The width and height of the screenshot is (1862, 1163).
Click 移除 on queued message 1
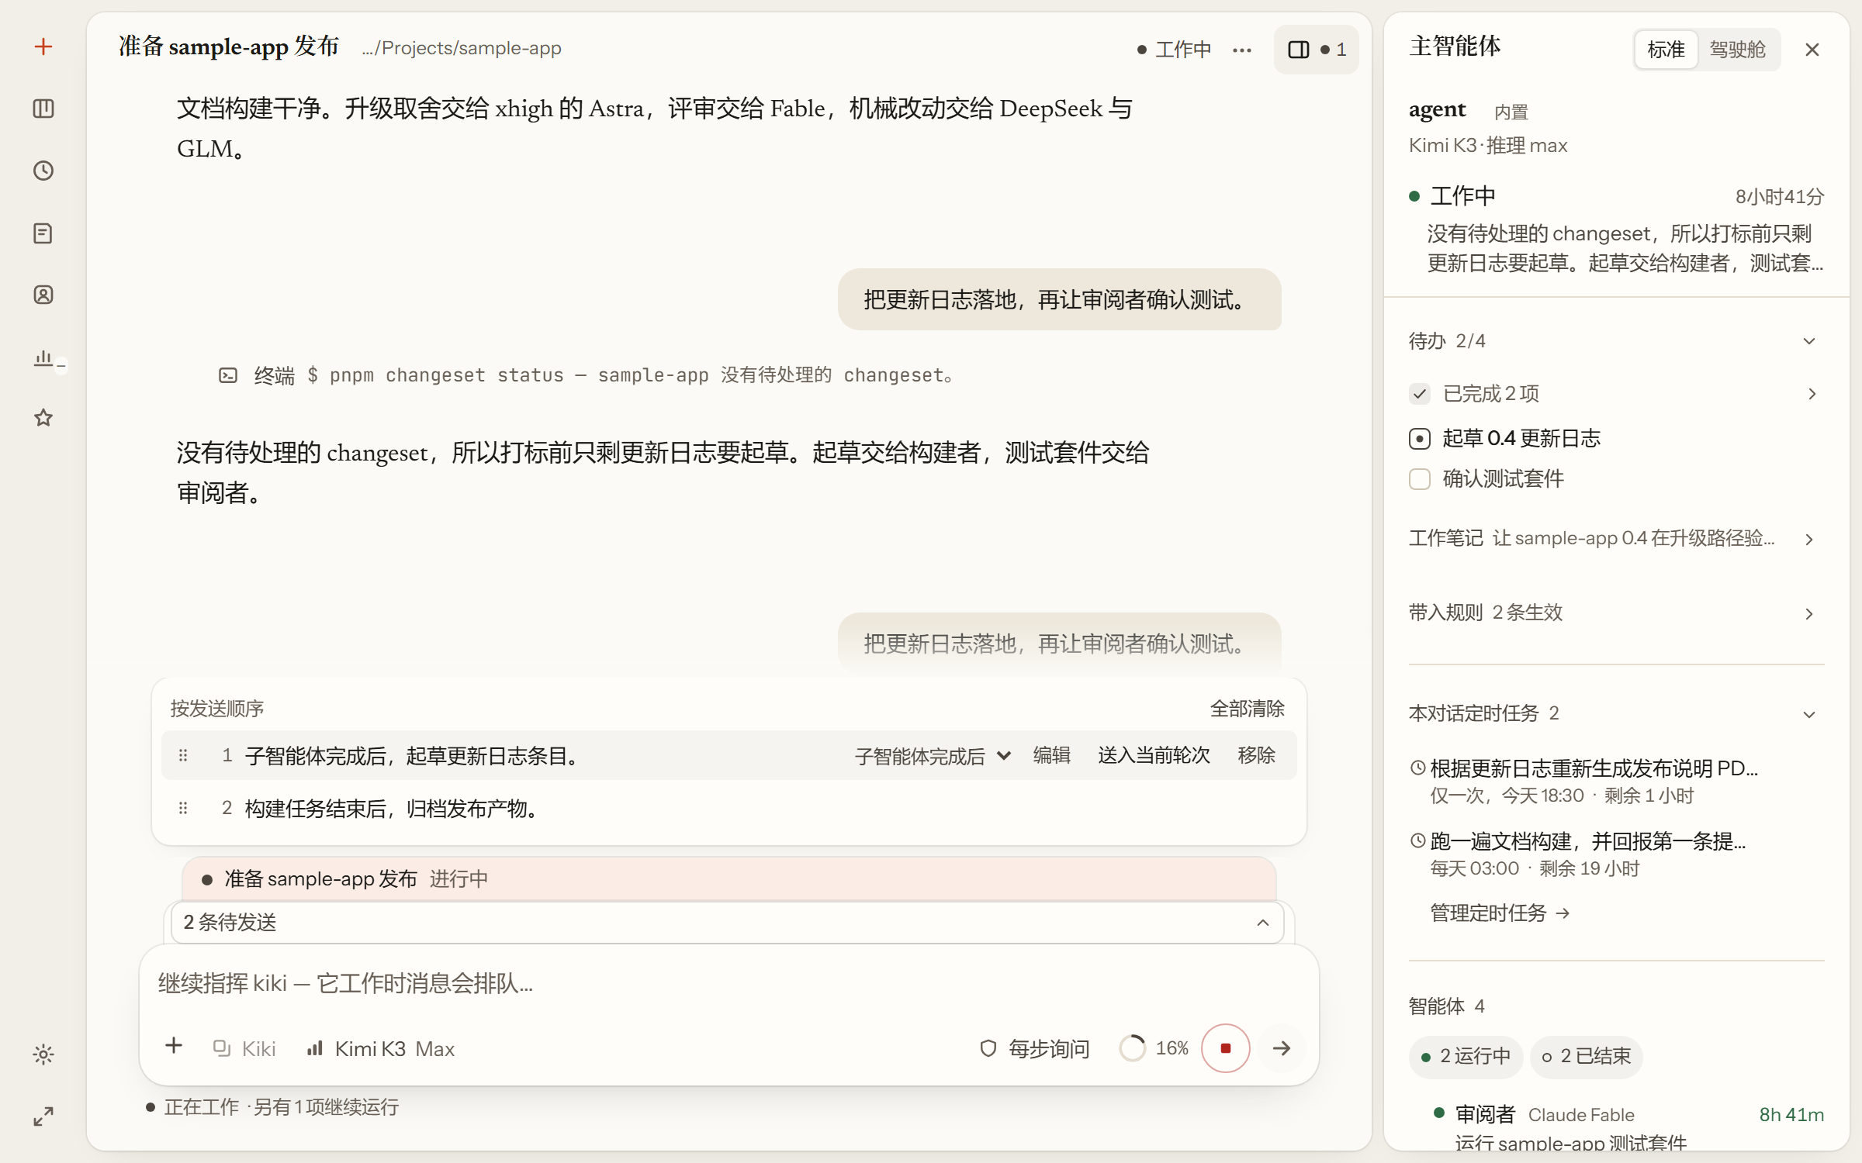pos(1256,755)
